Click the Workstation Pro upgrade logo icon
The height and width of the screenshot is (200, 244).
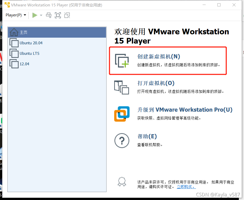point(122,114)
